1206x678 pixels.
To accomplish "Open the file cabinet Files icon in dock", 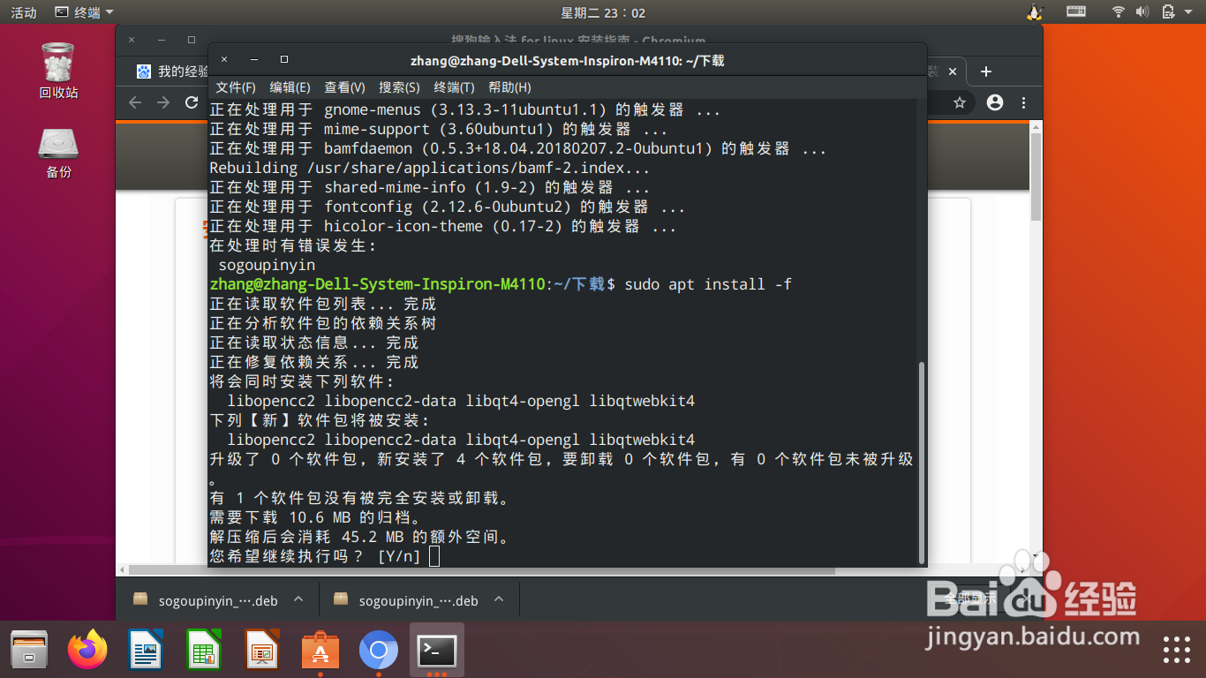I will coord(29,650).
